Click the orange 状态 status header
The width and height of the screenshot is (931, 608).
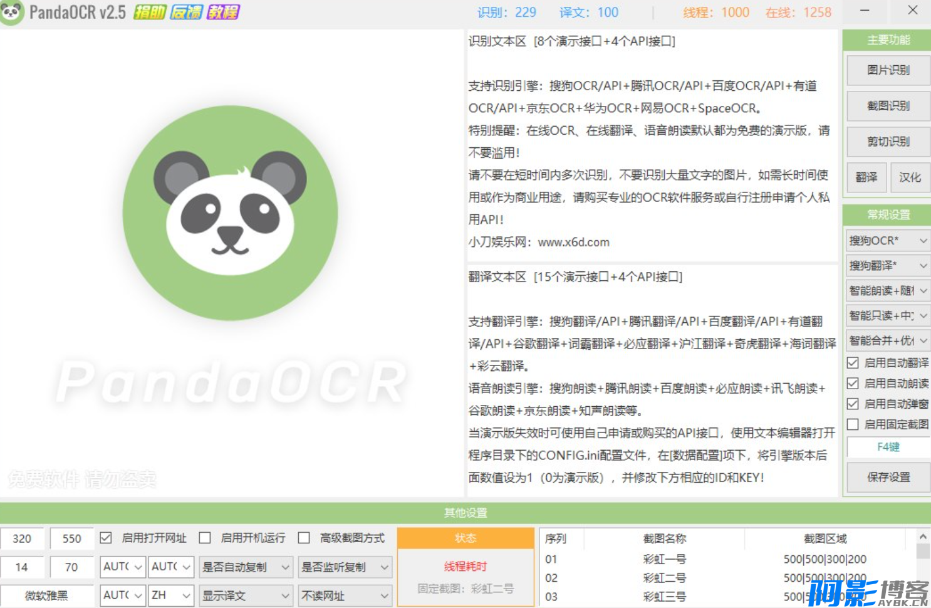[x=465, y=538]
